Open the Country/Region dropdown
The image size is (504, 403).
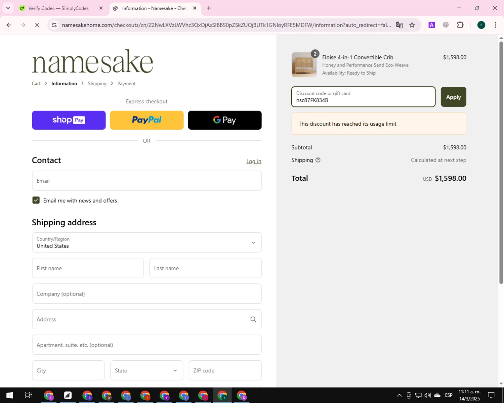point(147,242)
